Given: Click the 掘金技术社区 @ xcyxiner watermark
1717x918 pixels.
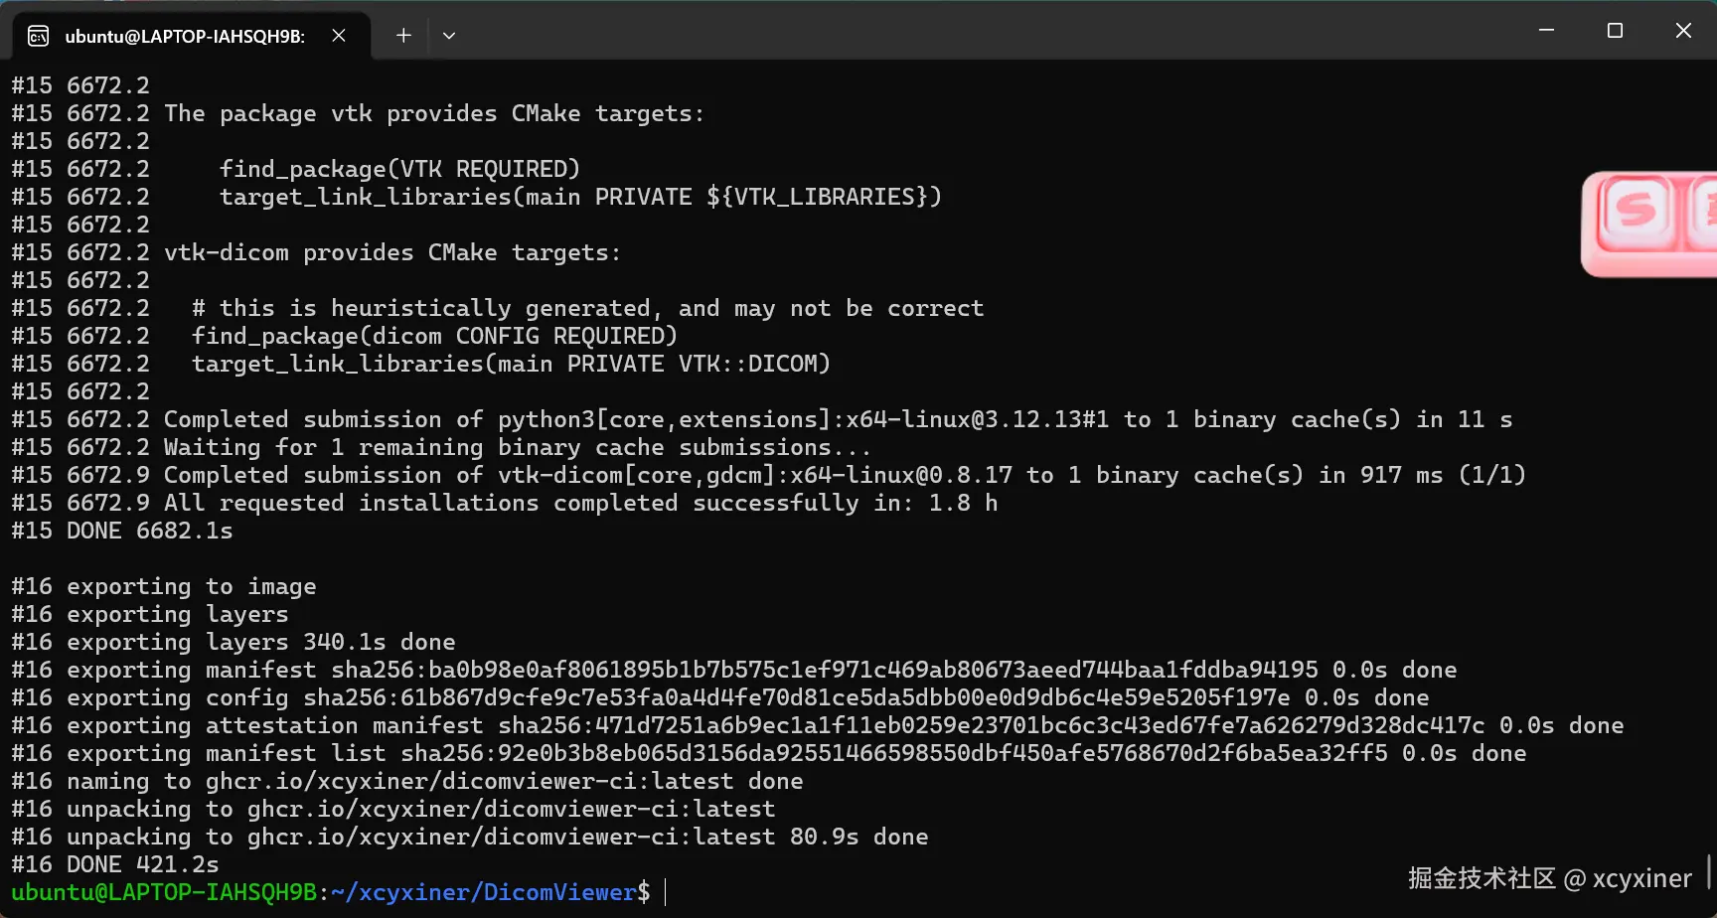Looking at the screenshot, I should click(x=1550, y=878).
